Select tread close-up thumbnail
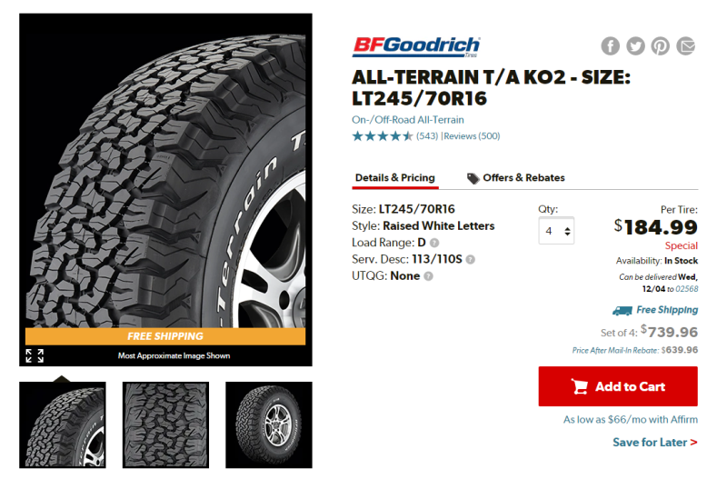Viewport: 727px width, 479px height. [x=165, y=424]
